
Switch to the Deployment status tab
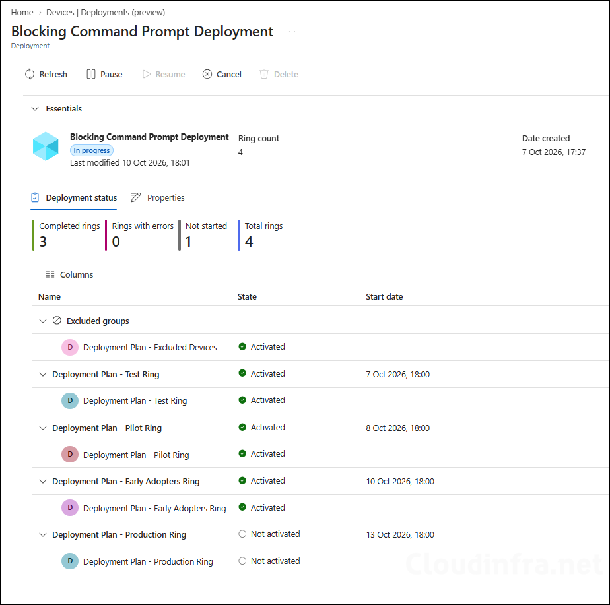click(x=74, y=197)
